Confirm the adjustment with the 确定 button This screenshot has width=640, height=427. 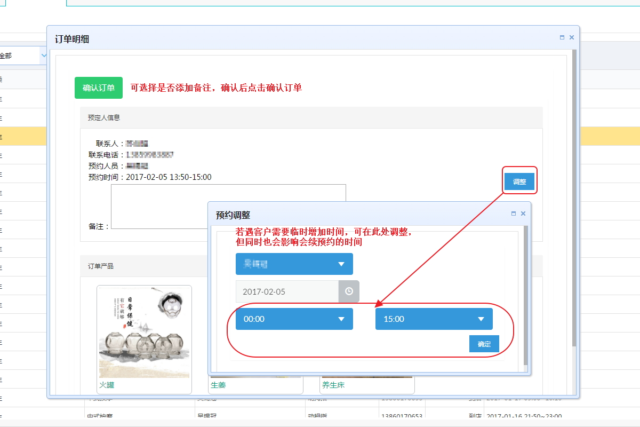(484, 344)
